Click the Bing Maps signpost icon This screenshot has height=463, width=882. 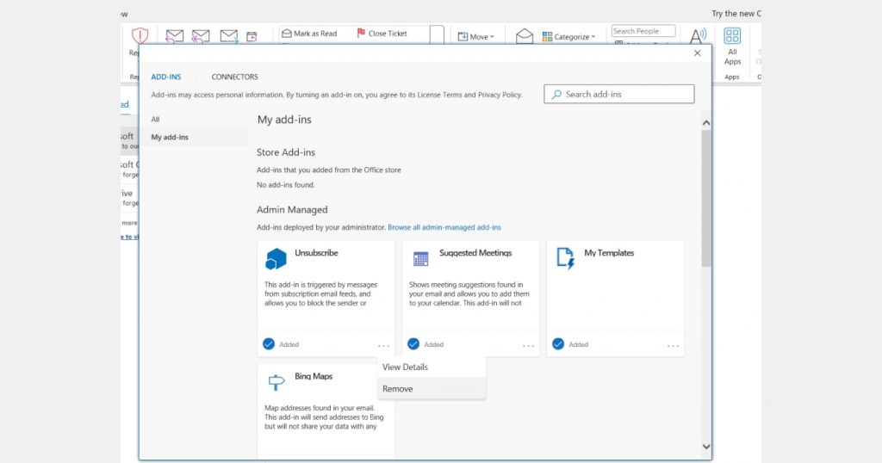pos(276,381)
